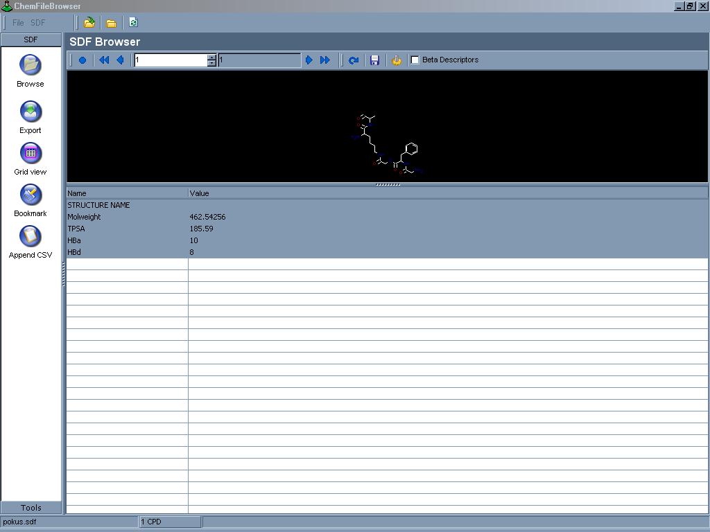The width and height of the screenshot is (710, 532).
Task: Click the open-file folder with green arrow icon
Action: point(89,23)
